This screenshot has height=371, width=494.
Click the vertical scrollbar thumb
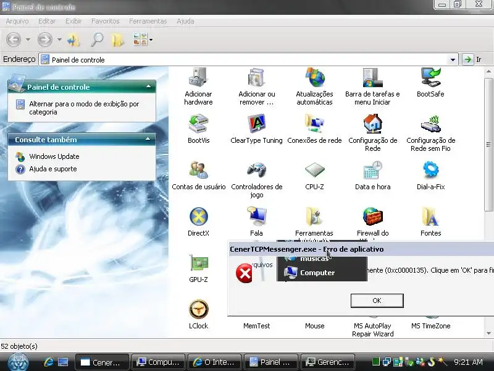pyautogui.click(x=488, y=145)
